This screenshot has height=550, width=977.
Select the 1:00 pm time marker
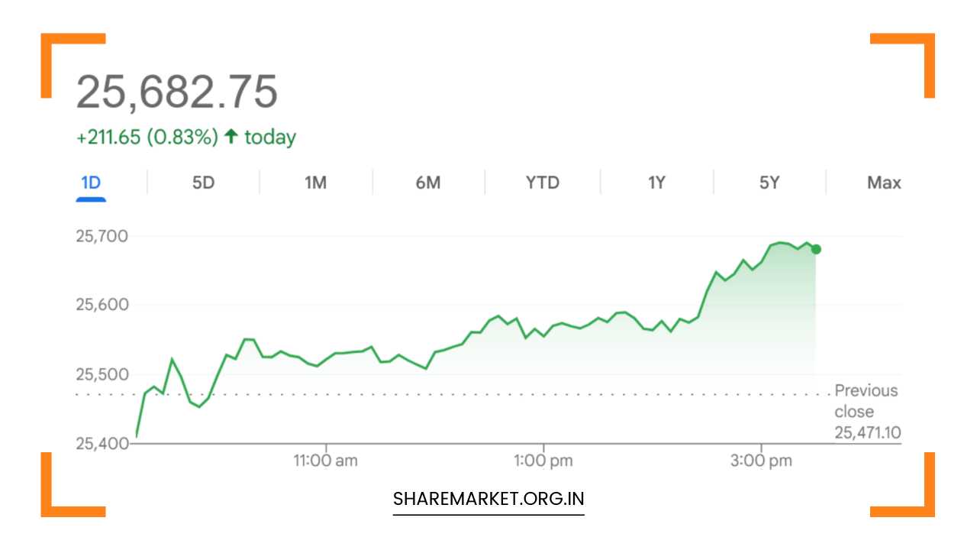(543, 460)
